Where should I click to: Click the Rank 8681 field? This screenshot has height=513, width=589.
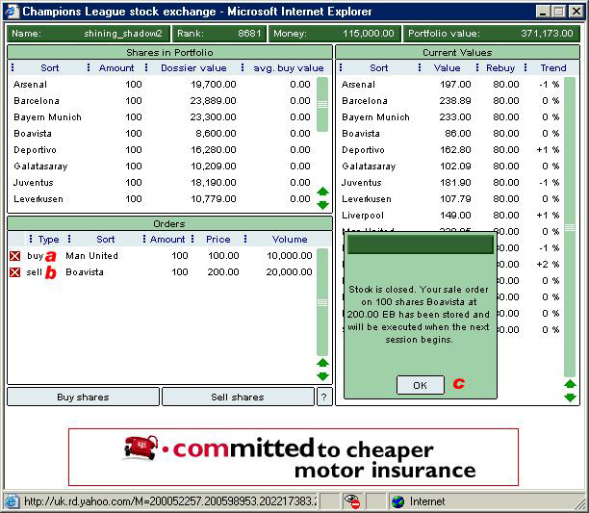click(x=219, y=34)
